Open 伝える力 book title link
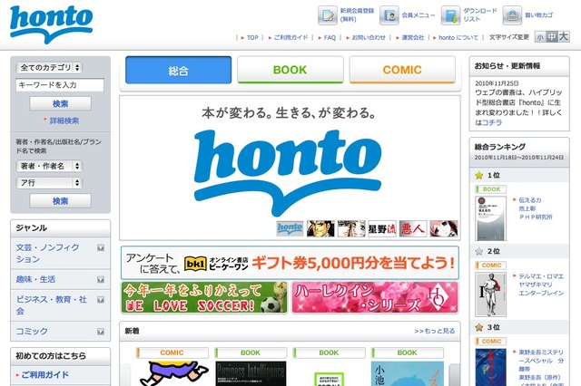Viewport: 581px width, 386px height. (530, 200)
